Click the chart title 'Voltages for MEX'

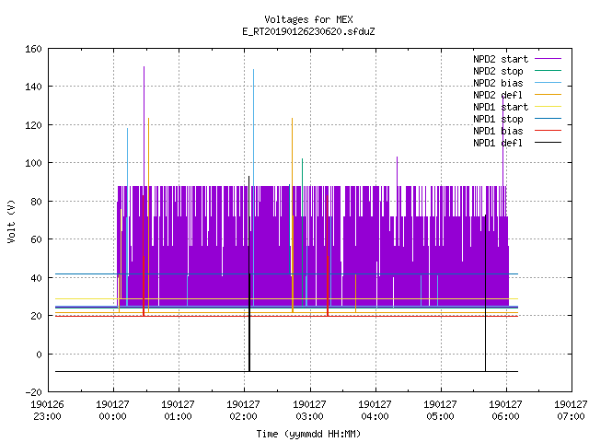308,19
